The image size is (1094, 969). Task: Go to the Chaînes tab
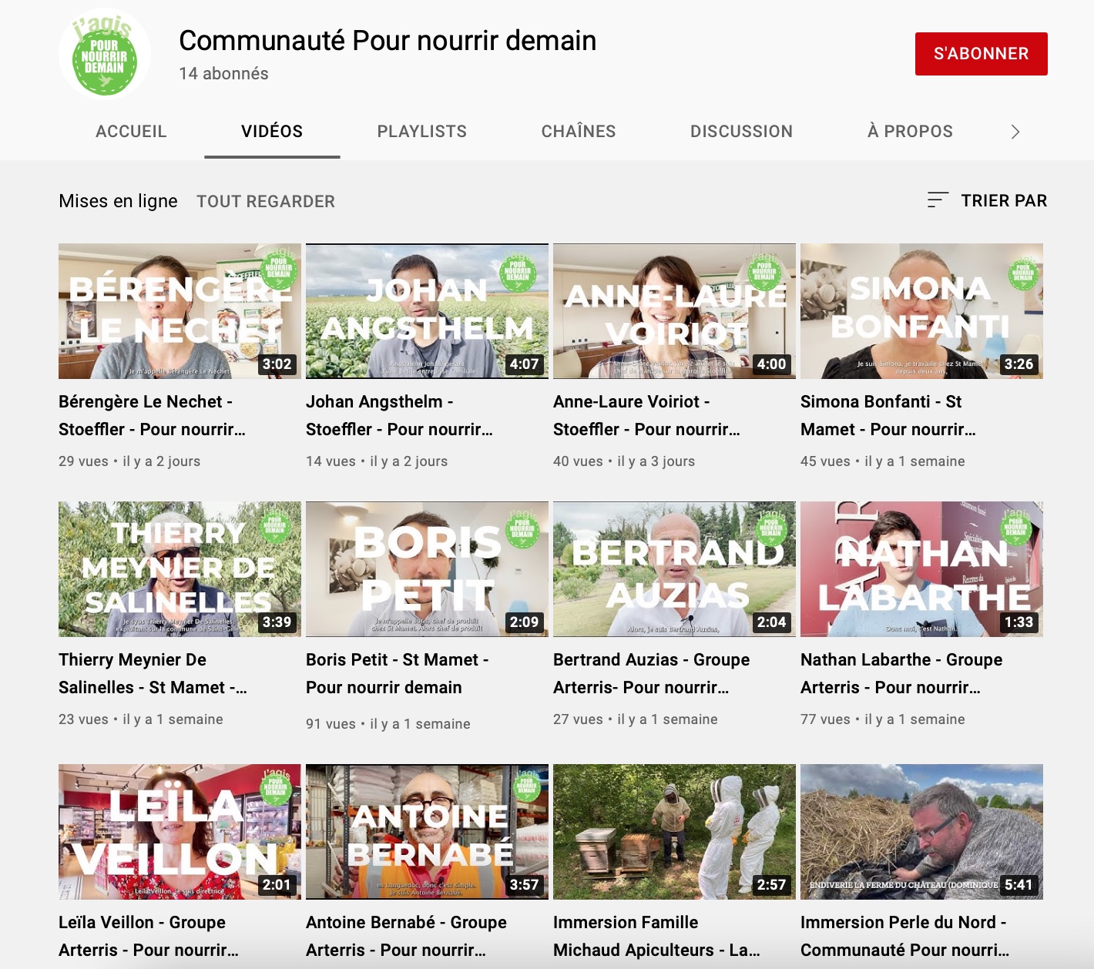(578, 132)
